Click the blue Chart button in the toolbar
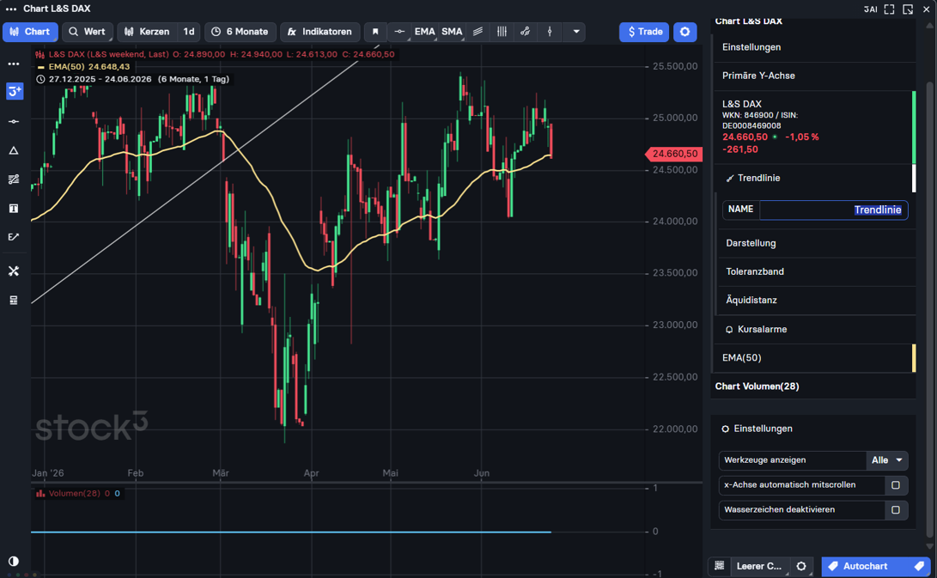Viewport: 937px width, 578px height. 30,32
